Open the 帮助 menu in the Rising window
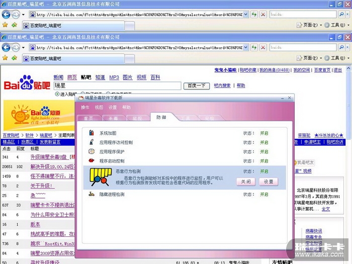 [126, 107]
